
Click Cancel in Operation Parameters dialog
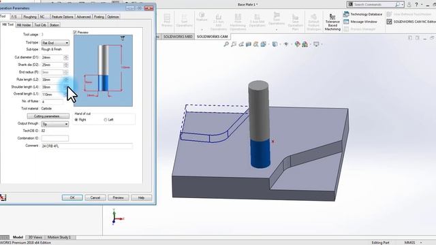(x=95, y=197)
